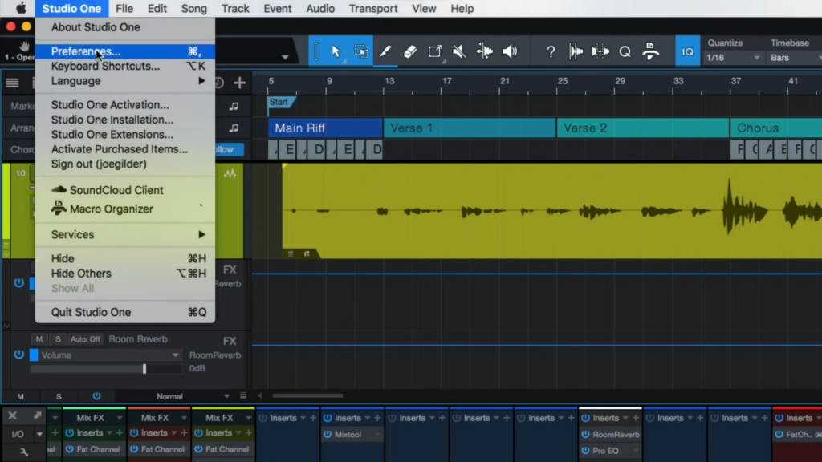Screen dimensions: 822x462
Task: Click the Room Reverb blue color swatch
Action: (34, 355)
